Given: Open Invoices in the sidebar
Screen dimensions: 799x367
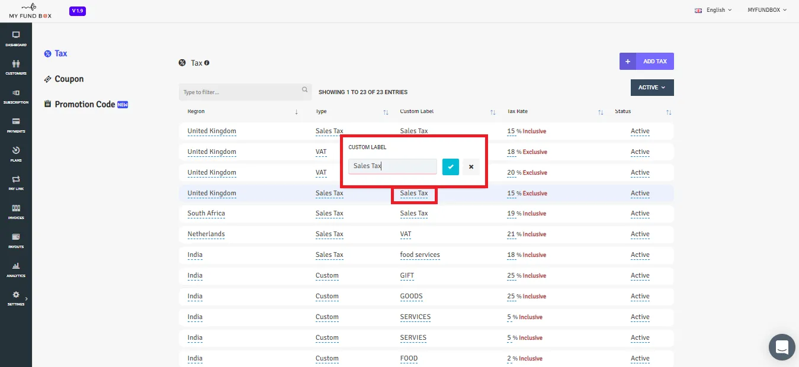Looking at the screenshot, I should click(16, 211).
